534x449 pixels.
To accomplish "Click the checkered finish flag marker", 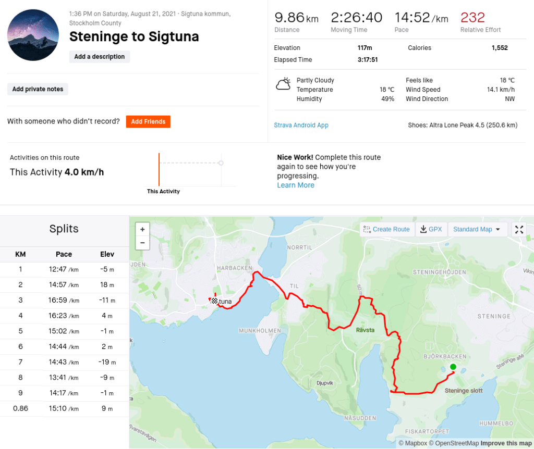I will click(214, 301).
